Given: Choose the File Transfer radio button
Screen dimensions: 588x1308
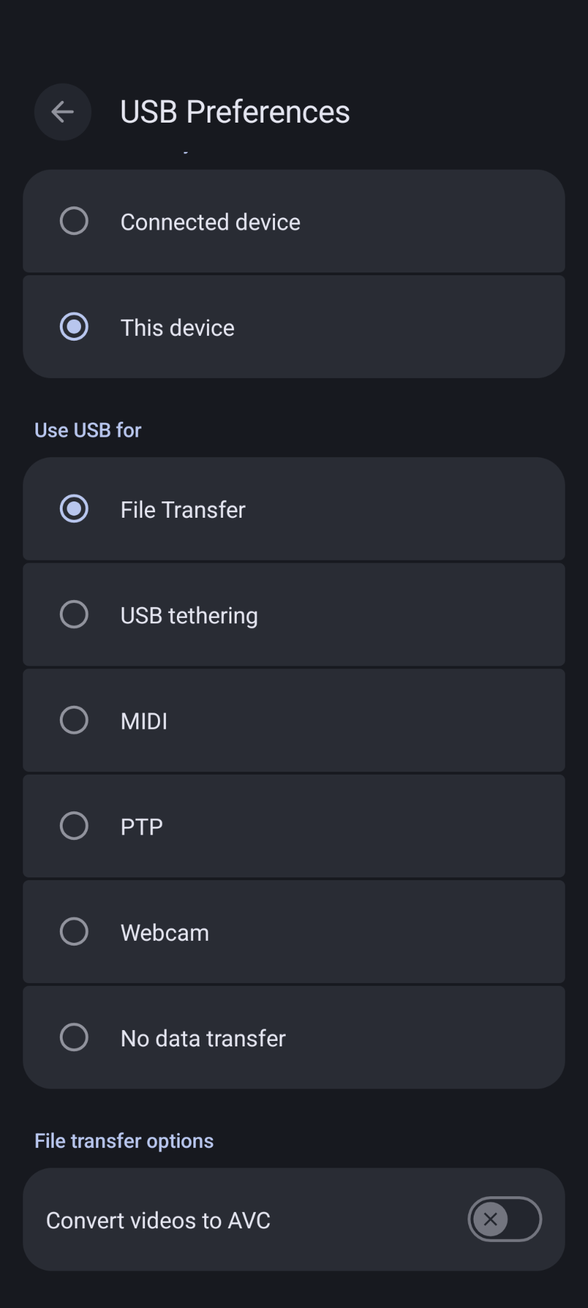Looking at the screenshot, I should click(74, 509).
